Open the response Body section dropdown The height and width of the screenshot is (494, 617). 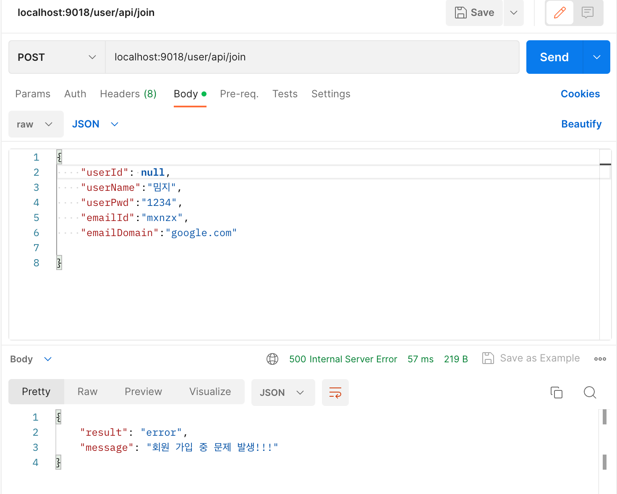point(31,359)
